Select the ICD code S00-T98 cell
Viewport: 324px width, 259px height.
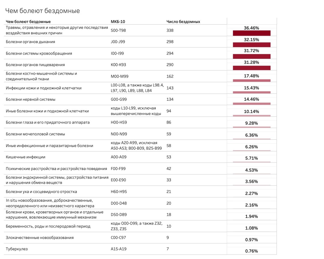point(119,30)
